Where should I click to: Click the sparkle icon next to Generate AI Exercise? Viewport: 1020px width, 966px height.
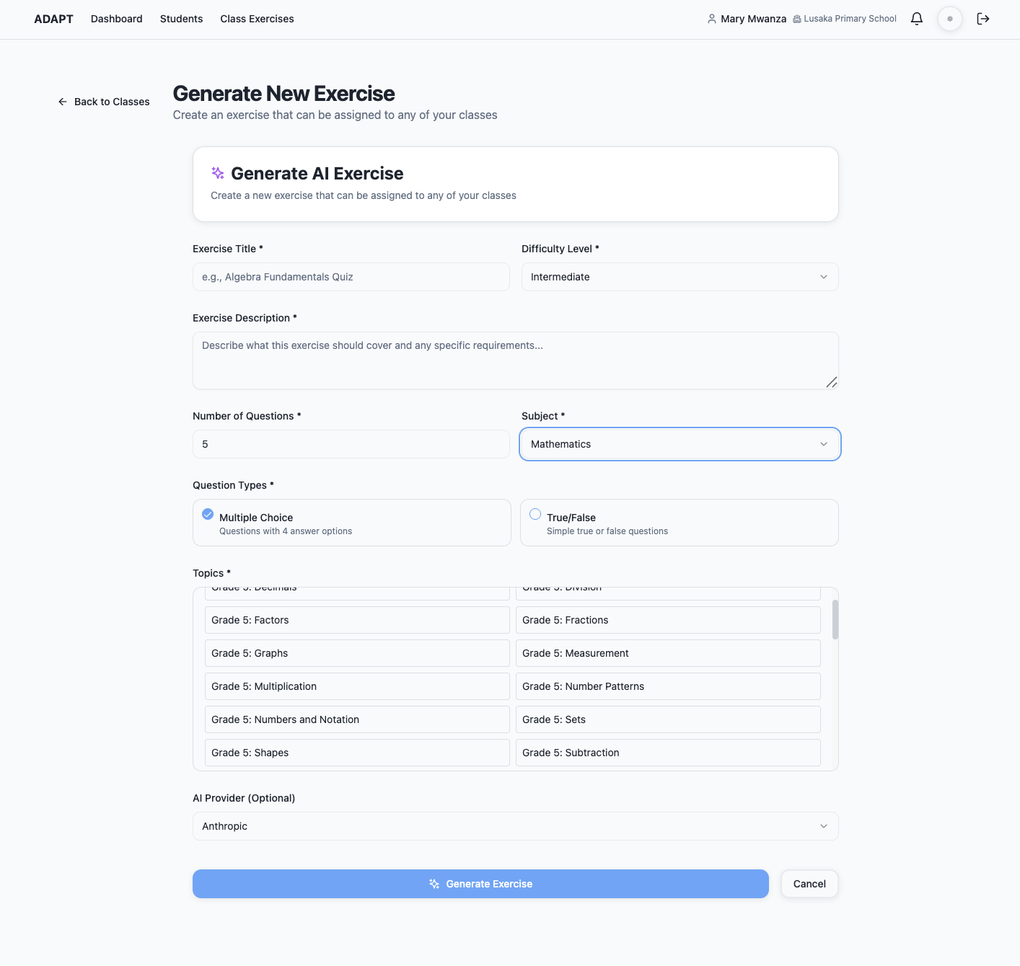coord(218,173)
